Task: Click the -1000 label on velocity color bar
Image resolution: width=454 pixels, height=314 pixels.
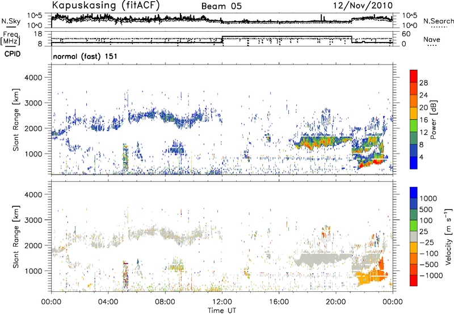Action: coord(431,275)
